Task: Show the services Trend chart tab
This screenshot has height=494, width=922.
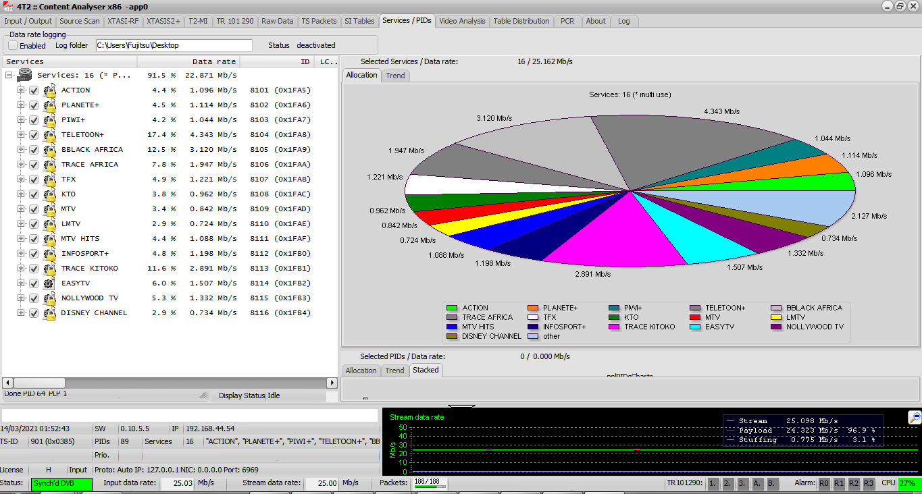Action: pyautogui.click(x=396, y=76)
